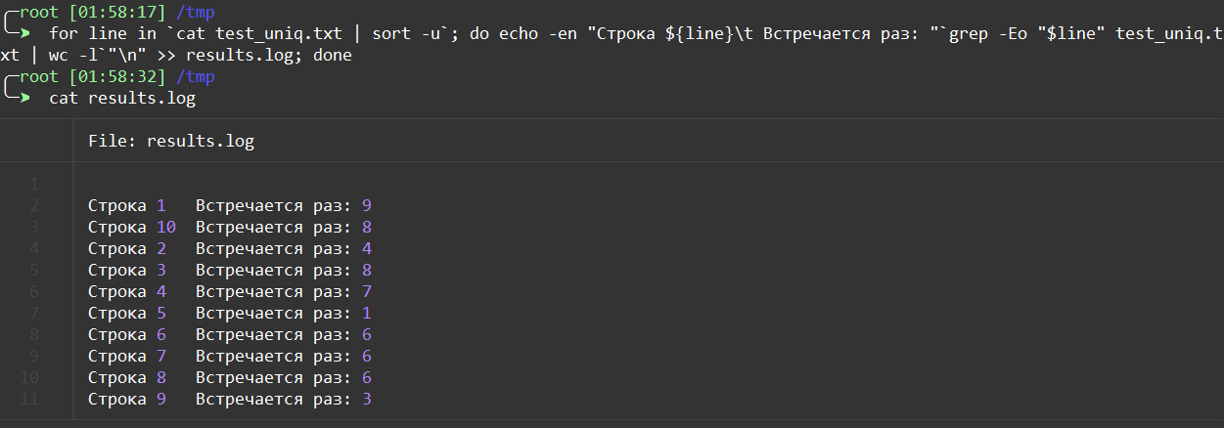
Task: Click "Строка 9" in the last output row
Action: 127,400
